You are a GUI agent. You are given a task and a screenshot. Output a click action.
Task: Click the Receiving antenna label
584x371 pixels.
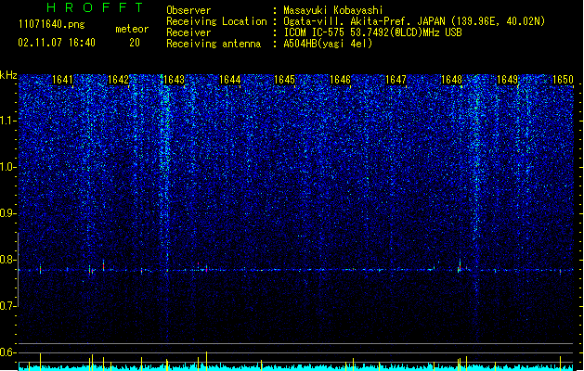click(x=214, y=44)
